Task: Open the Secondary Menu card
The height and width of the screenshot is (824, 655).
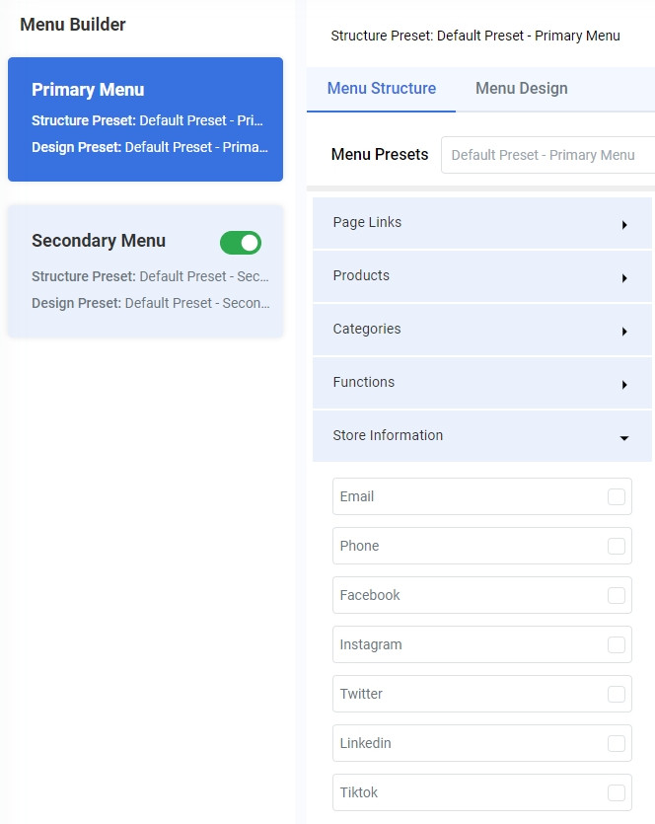Action: coord(118,271)
